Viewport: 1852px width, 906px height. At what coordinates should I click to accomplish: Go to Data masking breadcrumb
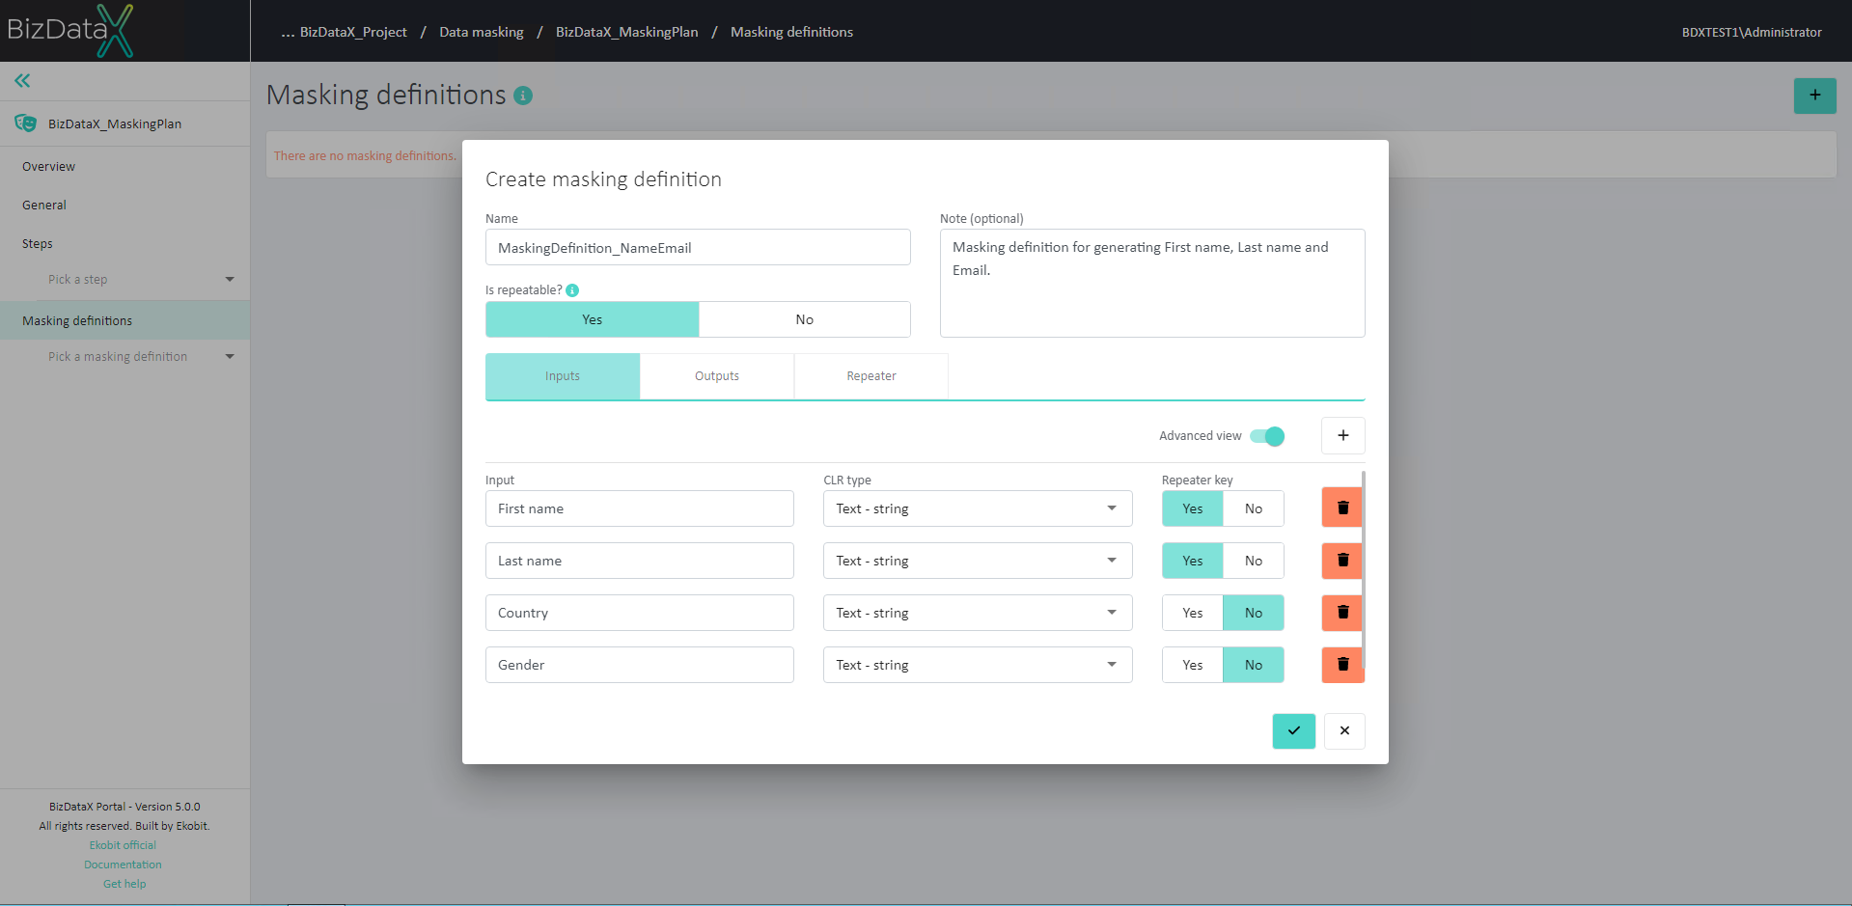click(x=482, y=32)
